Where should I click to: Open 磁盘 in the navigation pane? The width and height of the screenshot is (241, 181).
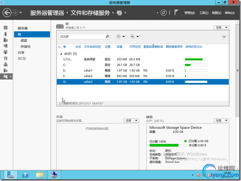click(24, 40)
